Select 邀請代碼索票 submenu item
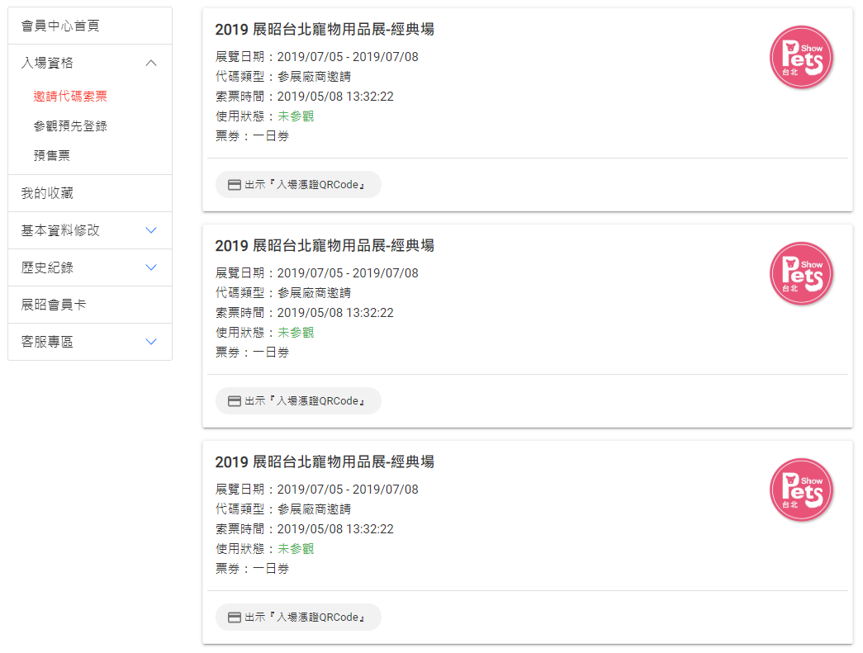 70,97
